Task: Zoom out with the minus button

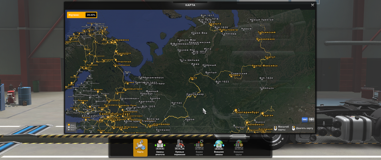Action: click(305, 120)
